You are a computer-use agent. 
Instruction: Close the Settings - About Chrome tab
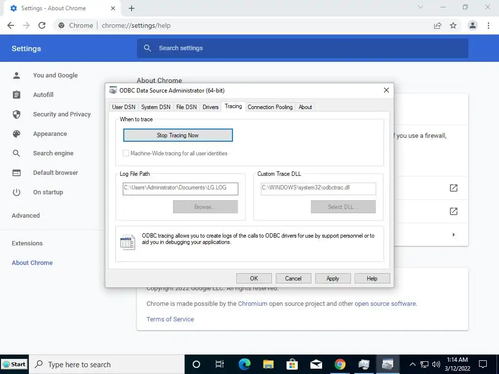113,8
